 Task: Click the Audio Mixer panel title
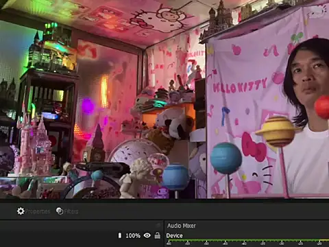tap(182, 226)
